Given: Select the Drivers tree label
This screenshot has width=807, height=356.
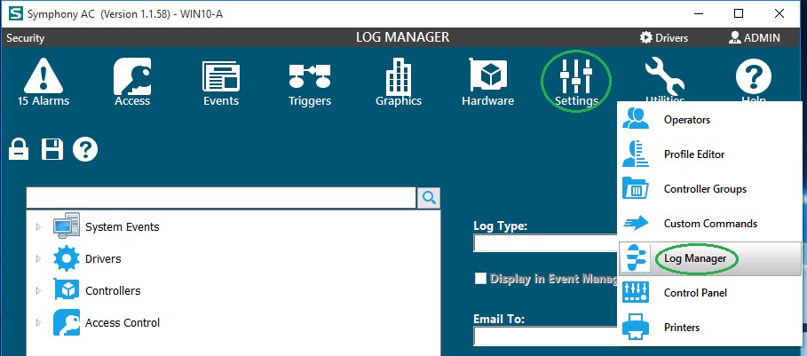Looking at the screenshot, I should click(103, 258).
